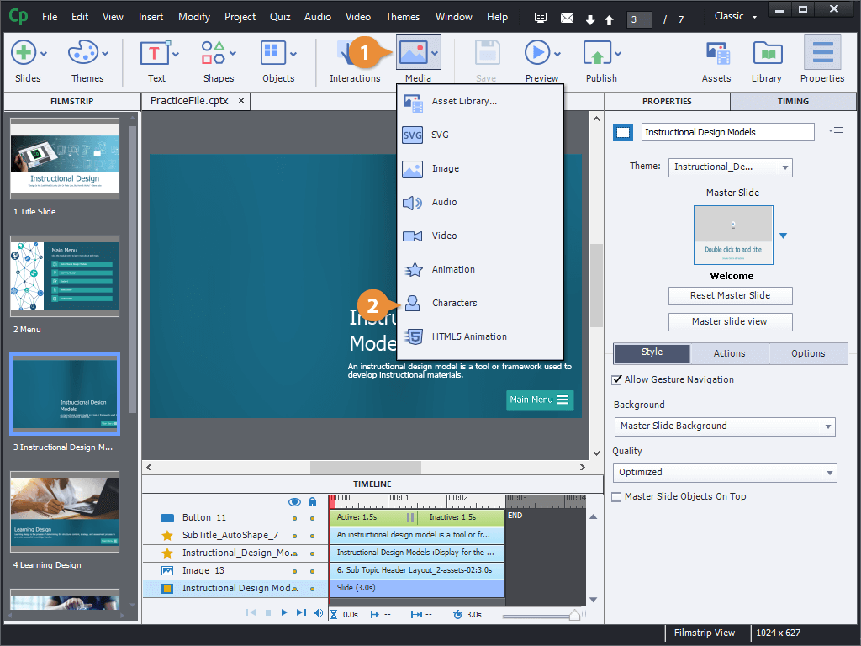Toggle the Properties panel icon
The image size is (861, 646).
[821, 55]
